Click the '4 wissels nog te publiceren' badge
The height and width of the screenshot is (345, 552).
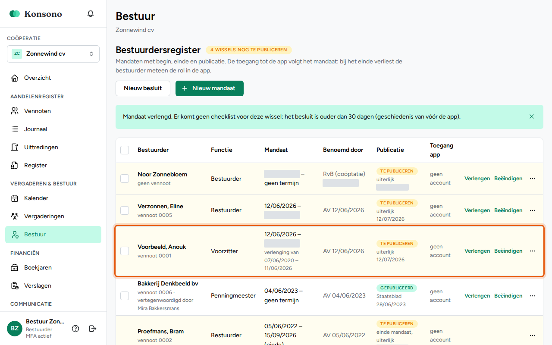click(249, 50)
